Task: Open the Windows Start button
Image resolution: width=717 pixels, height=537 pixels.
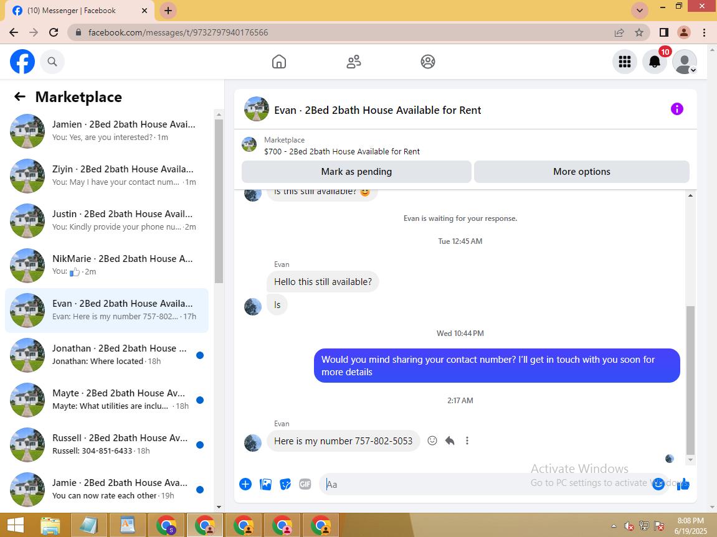Action: pyautogui.click(x=15, y=525)
